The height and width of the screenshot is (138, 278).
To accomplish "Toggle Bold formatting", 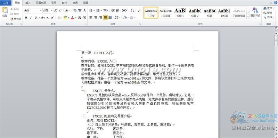I will coord(26,18).
